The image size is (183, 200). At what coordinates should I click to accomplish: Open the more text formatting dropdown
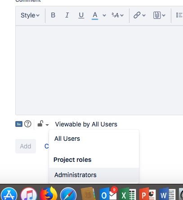117,15
